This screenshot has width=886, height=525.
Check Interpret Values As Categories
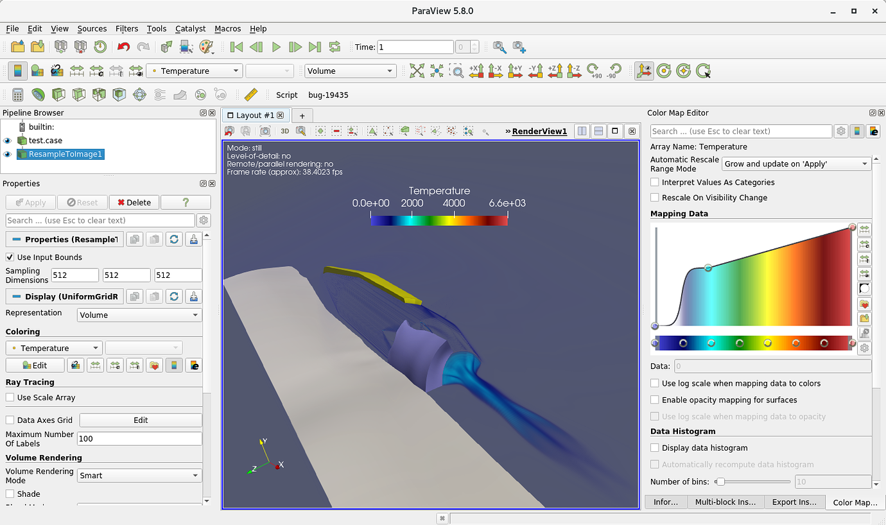[655, 182]
